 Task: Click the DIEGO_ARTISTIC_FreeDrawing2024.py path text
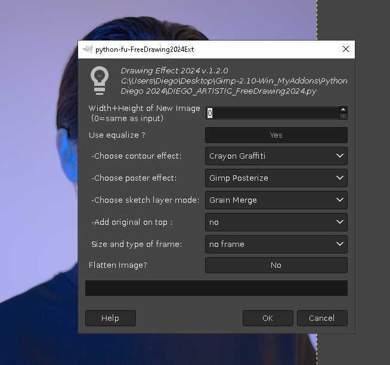(x=242, y=91)
